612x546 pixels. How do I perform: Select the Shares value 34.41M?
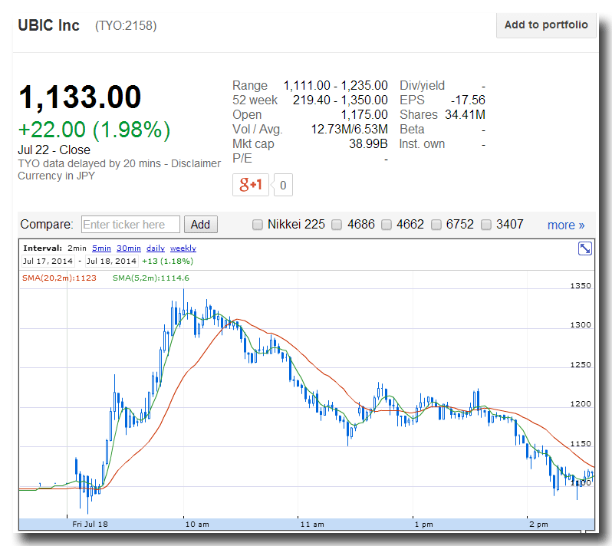coord(466,115)
